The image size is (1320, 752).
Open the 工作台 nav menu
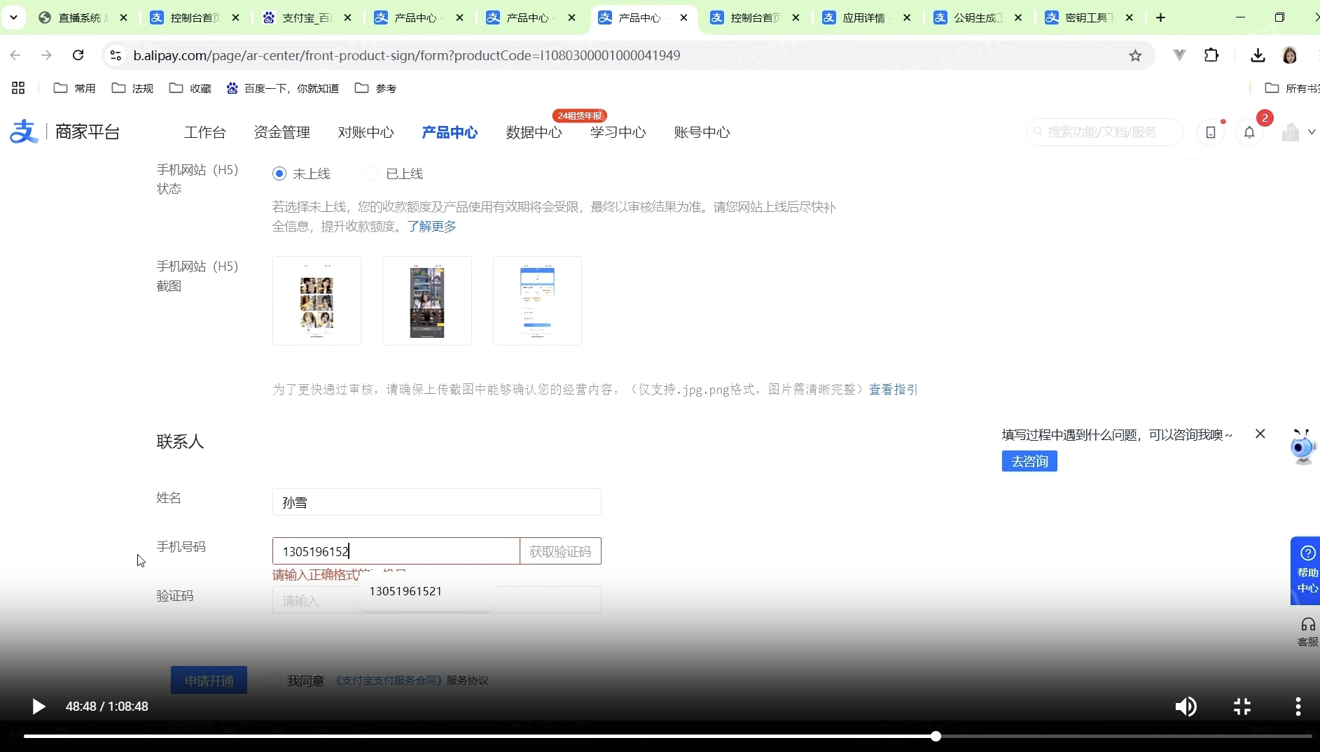pyautogui.click(x=205, y=132)
